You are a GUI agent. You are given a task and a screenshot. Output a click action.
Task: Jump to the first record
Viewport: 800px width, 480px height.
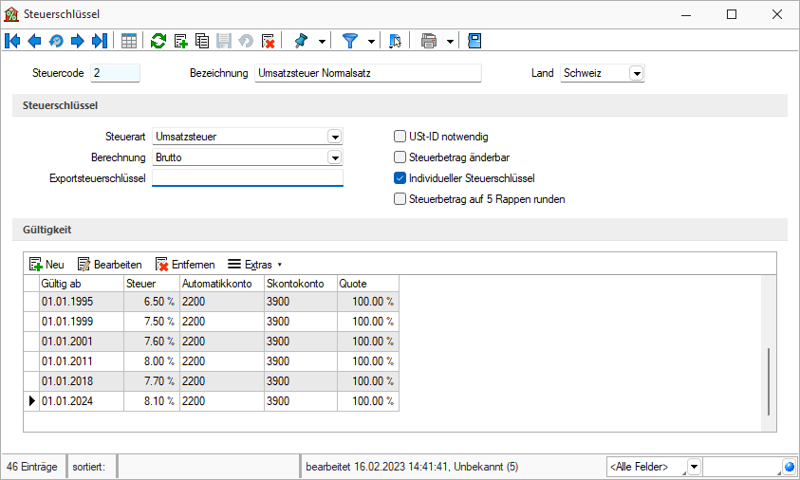click(x=12, y=41)
